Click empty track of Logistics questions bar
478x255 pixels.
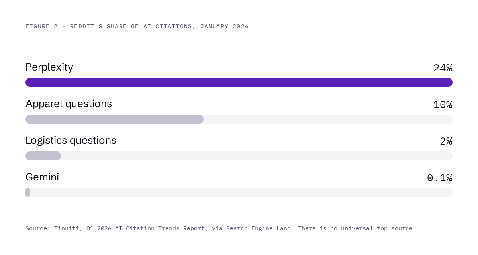[x=257, y=156]
